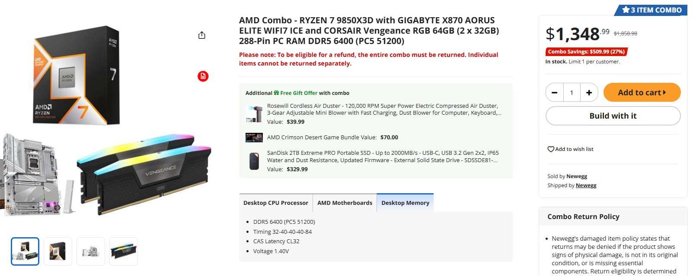Click the wish list heart icon

point(551,149)
